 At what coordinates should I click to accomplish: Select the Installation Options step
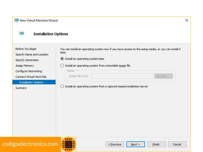(34, 82)
